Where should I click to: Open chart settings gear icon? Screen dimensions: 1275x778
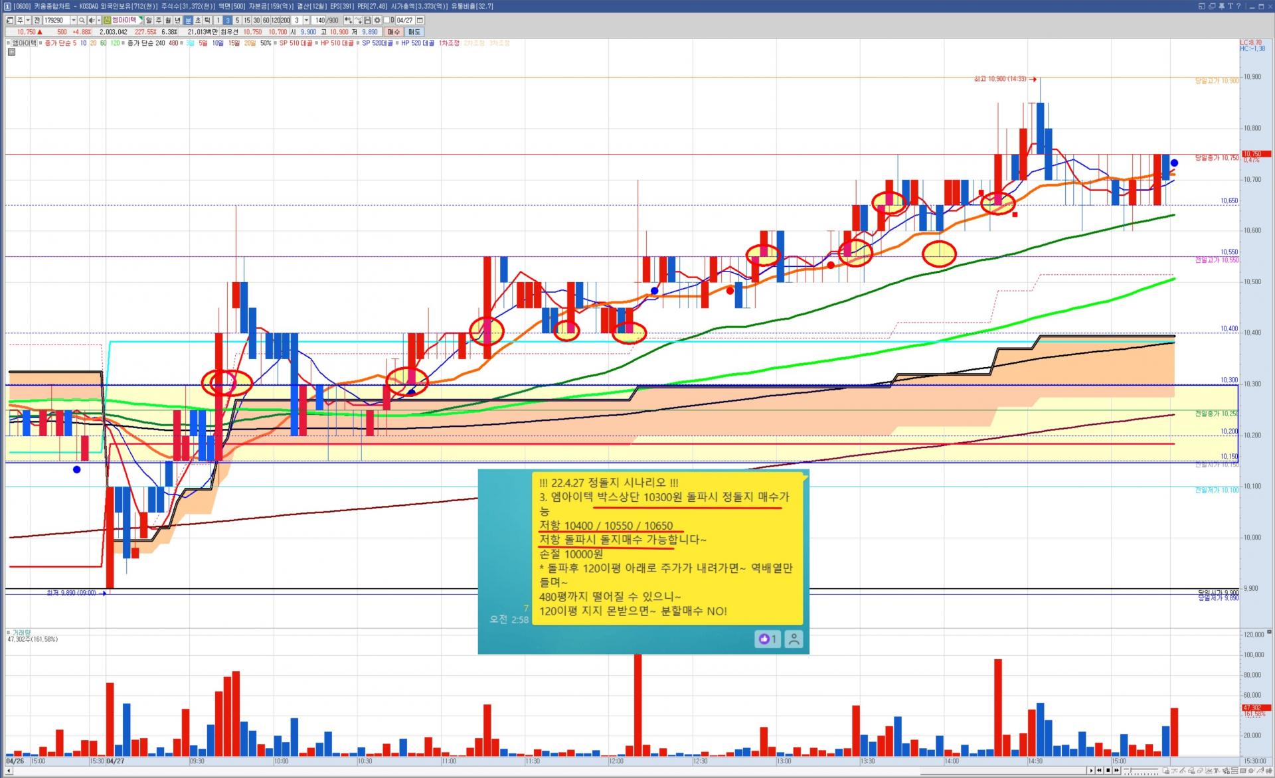pyautogui.click(x=377, y=21)
